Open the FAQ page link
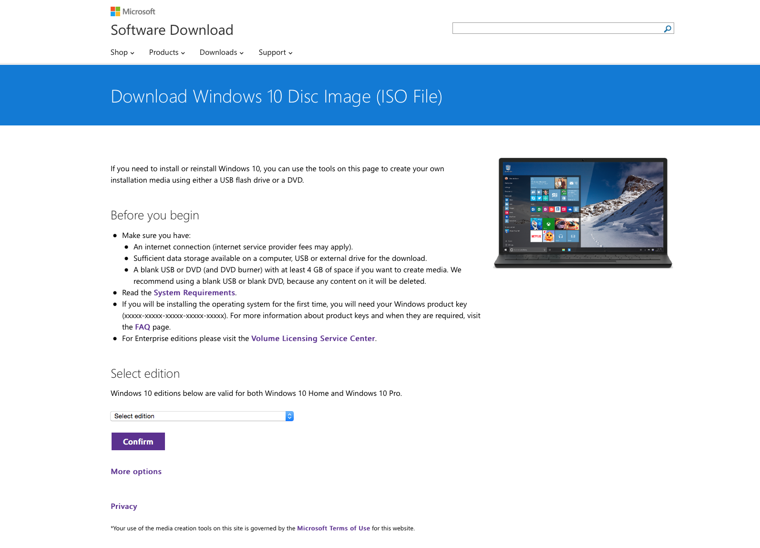 (x=143, y=327)
